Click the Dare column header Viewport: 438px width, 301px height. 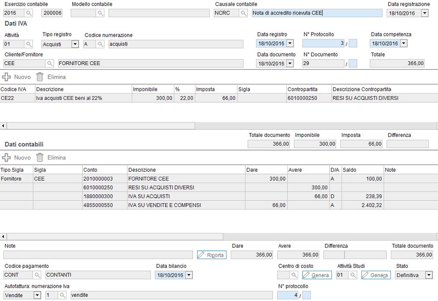[266, 170]
